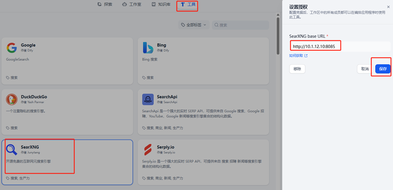Open the 工作室 tab

click(132, 4)
